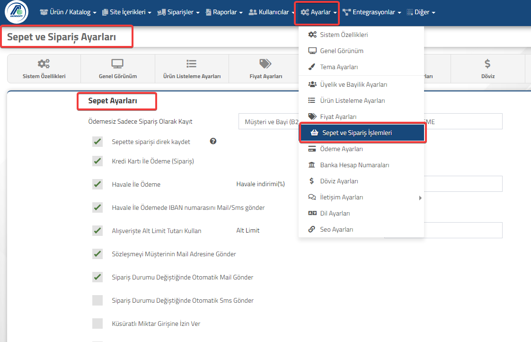Choose Banka Hesap Numaraları menu entry
The height and width of the screenshot is (342, 531).
pos(362,165)
